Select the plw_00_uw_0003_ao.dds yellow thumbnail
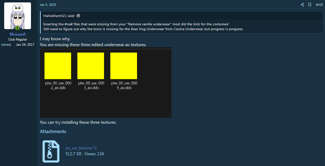Viewport: 325px width, 166px height. [x=90, y=65]
